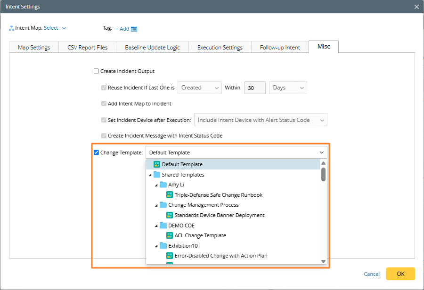Click the Shared Templates folder icon
The image size is (424, 290).
[157, 175]
